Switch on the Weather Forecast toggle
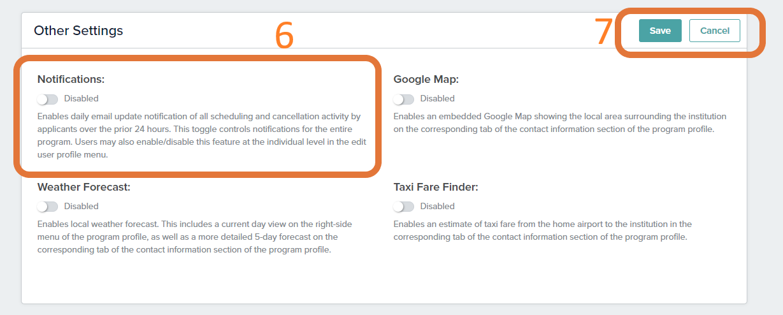783x315 pixels. [x=47, y=207]
